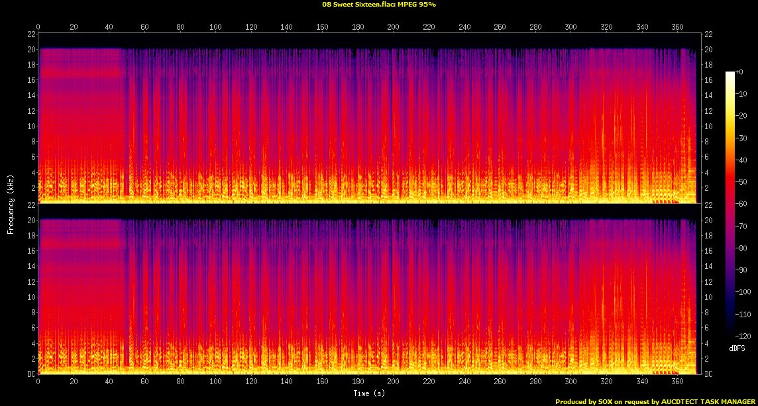Click the right-side 10 kHz label of top channel

click(x=708, y=127)
